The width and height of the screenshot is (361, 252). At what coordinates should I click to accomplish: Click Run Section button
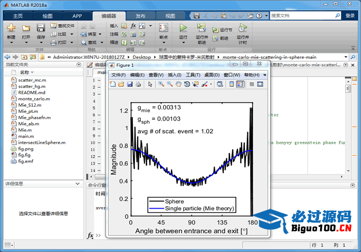222,30
